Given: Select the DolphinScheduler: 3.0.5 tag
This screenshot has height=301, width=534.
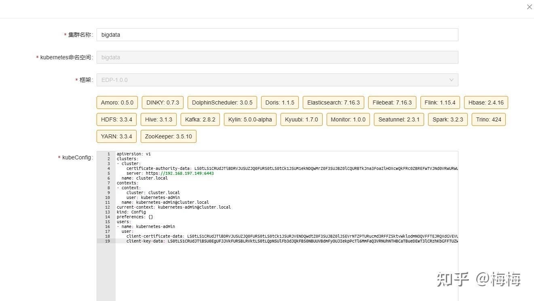Looking at the screenshot, I should (222, 102).
